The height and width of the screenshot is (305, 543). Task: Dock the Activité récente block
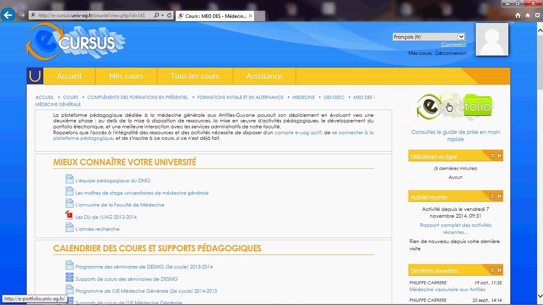coord(500,197)
